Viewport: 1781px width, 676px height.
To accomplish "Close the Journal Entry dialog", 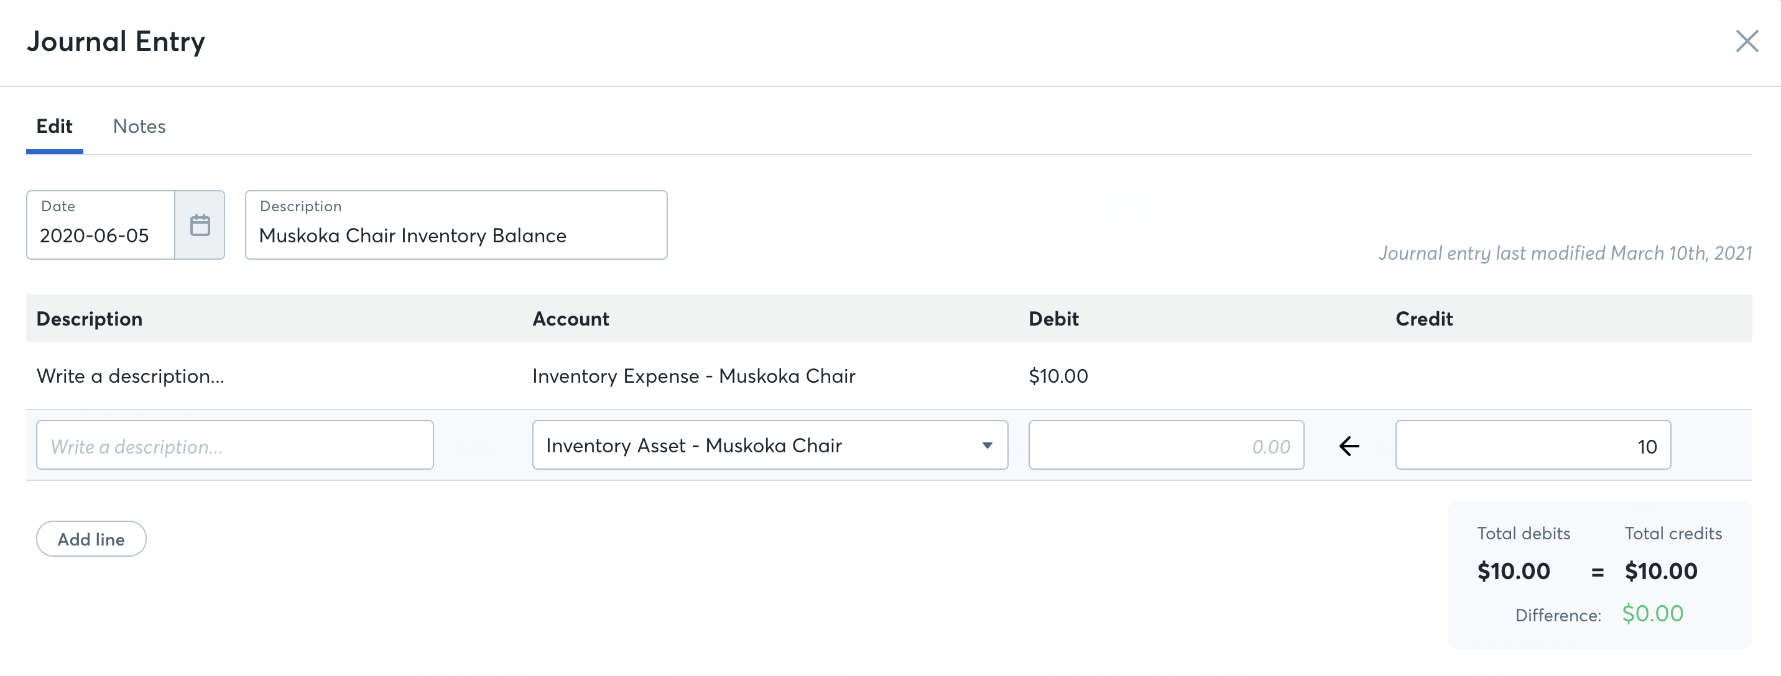I will 1746,42.
